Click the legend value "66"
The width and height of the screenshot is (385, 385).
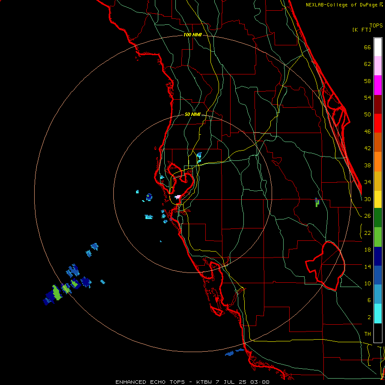point(367,47)
